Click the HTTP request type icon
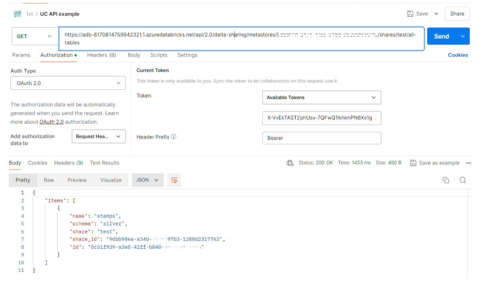Viewport: 491px width, 285px height. point(18,14)
